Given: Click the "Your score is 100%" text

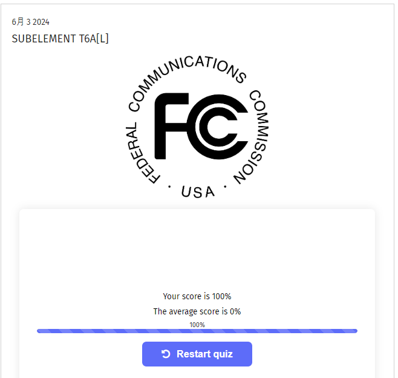Looking at the screenshot, I should (197, 296).
